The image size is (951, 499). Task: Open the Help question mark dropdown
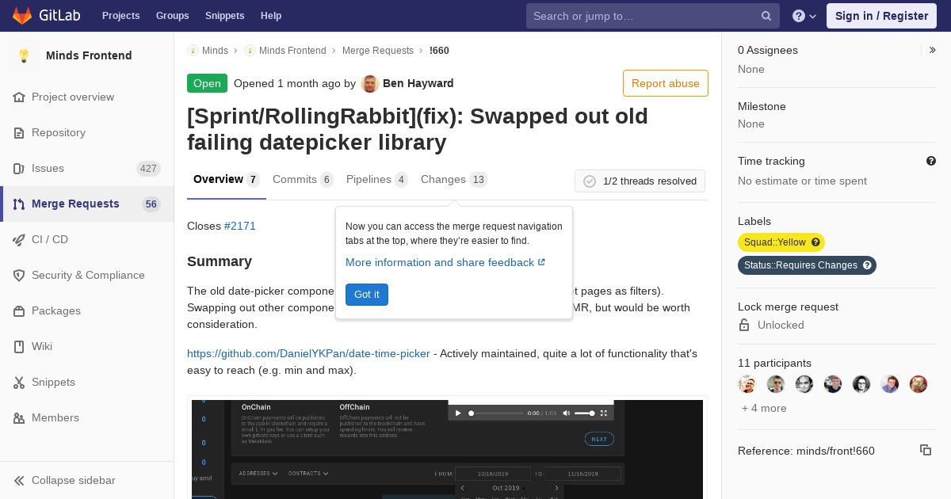pos(804,16)
